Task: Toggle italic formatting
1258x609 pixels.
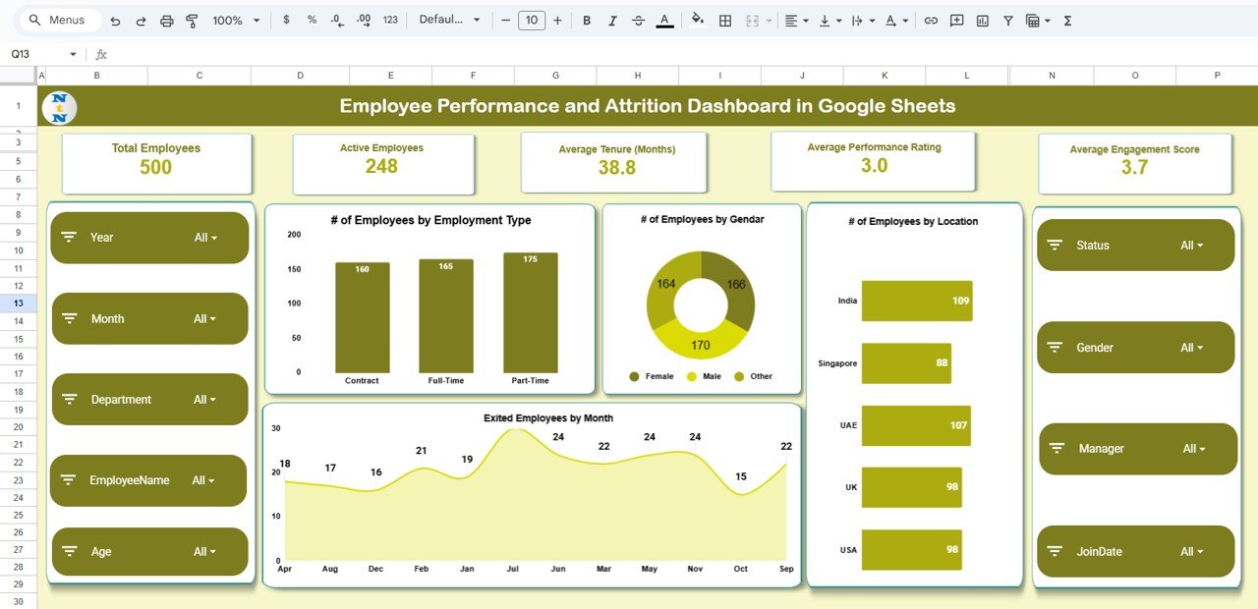Action: tap(611, 19)
